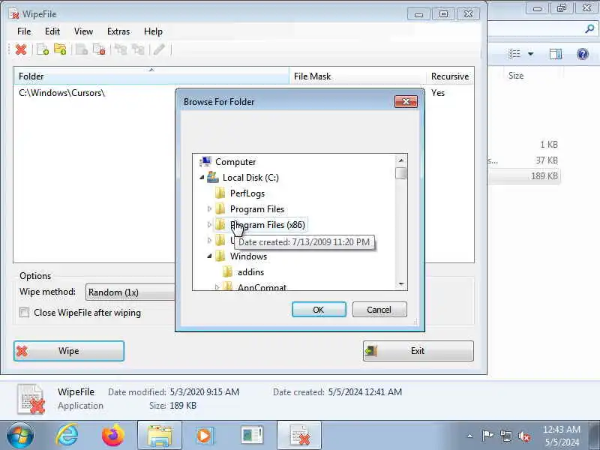Open the File menu

click(x=24, y=31)
